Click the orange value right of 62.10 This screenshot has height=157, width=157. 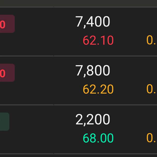152,40
